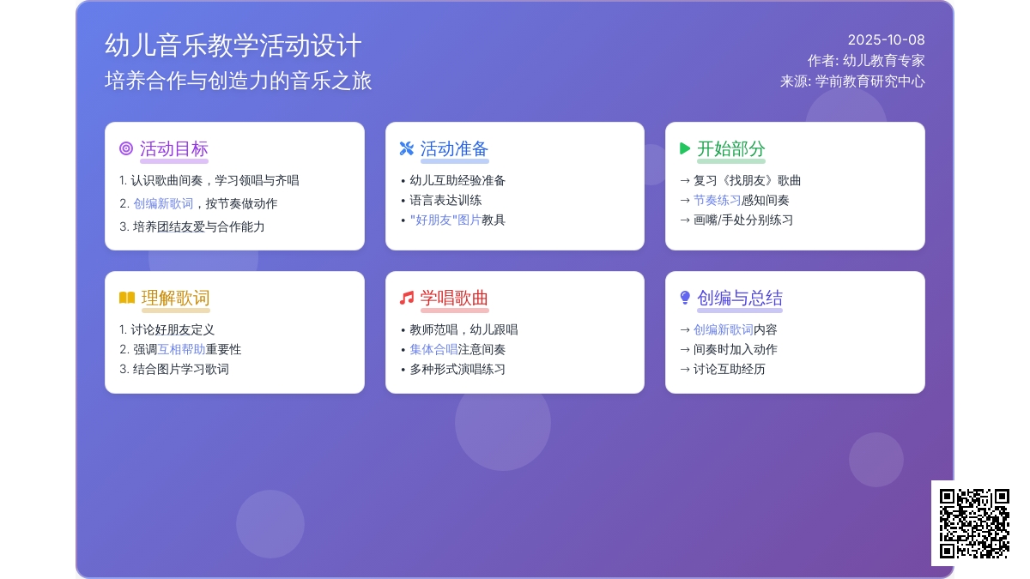This screenshot has width=1030, height=579.
Task: Open the 集体合唱 link
Action: (x=433, y=349)
